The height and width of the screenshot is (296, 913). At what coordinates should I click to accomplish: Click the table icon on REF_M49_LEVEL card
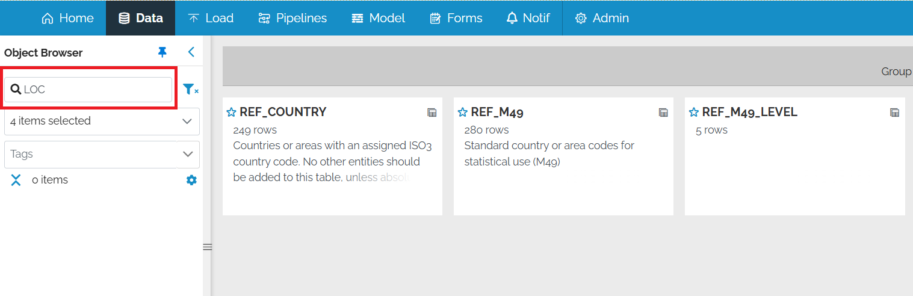pyautogui.click(x=894, y=113)
